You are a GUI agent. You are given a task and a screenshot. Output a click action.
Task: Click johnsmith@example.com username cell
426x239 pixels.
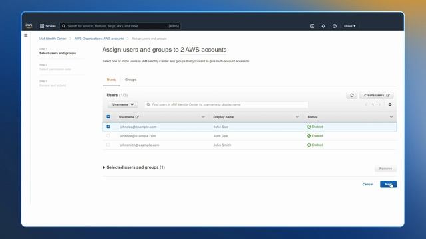[x=139, y=145]
